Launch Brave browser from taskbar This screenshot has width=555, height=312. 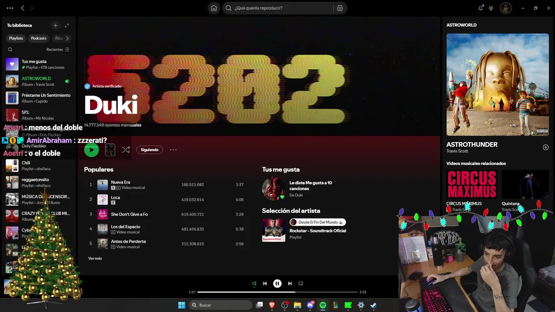[x=272, y=305]
